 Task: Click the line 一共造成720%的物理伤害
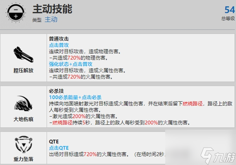(x=79, y=58)
